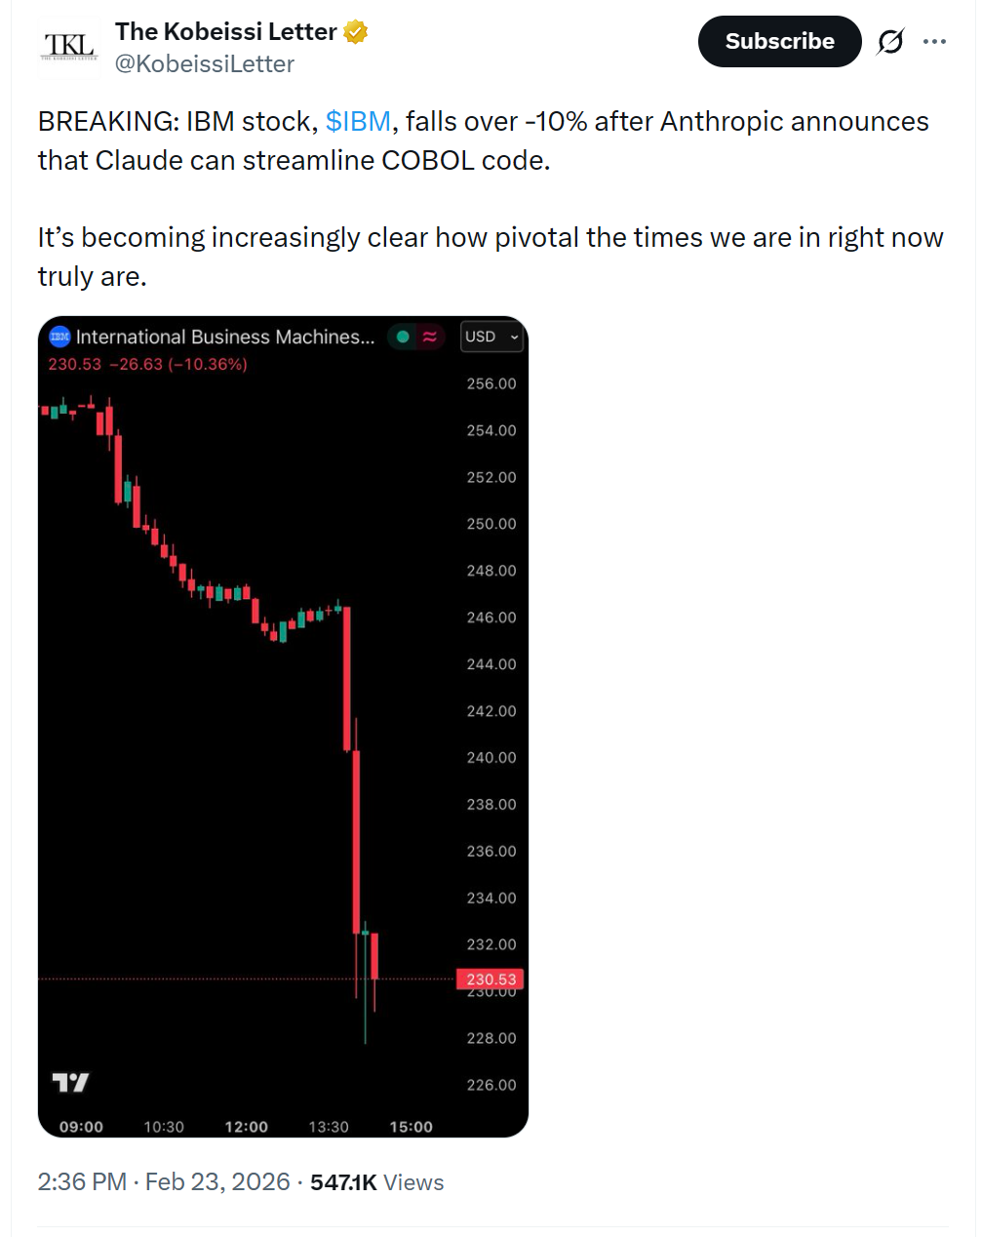Click the gold verified badge
Screen dimensions: 982x1237
[356, 32]
